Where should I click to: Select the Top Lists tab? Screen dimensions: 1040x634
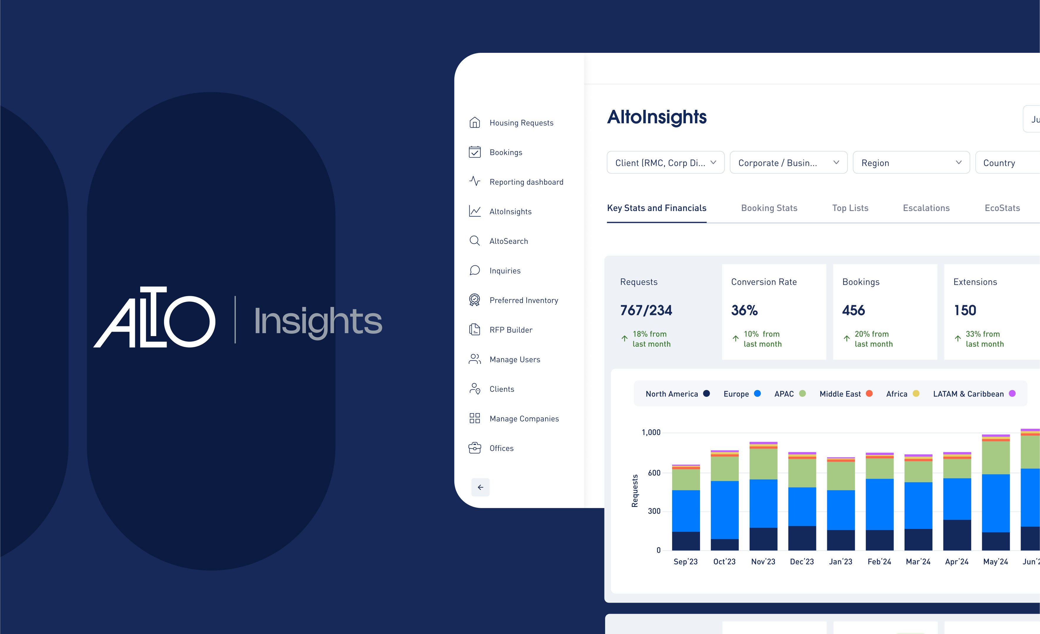[x=850, y=208]
